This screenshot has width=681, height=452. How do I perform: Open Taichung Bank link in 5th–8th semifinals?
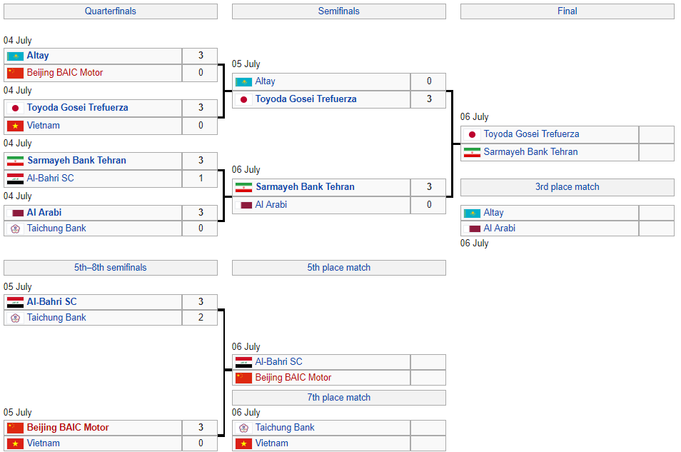56,318
